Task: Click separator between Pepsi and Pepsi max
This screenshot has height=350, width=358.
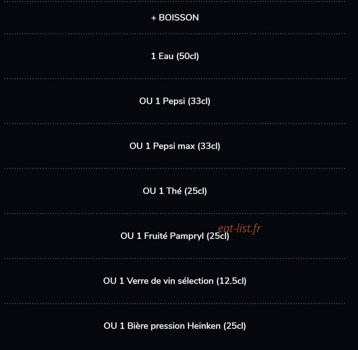Action: click(x=175, y=124)
